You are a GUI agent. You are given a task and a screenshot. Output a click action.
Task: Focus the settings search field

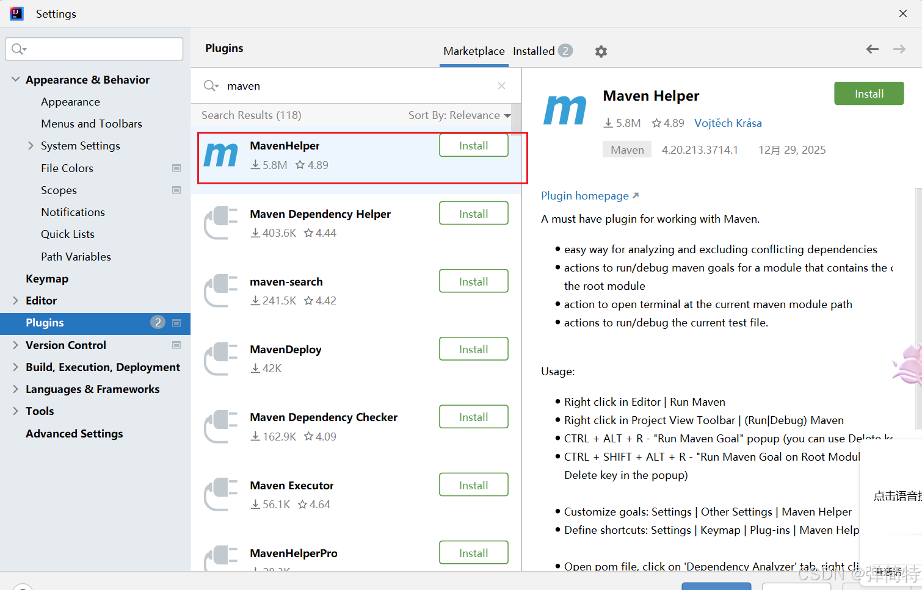point(94,49)
